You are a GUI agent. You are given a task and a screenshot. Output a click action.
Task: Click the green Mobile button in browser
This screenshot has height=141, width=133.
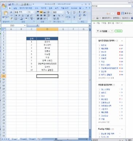click(118, 31)
